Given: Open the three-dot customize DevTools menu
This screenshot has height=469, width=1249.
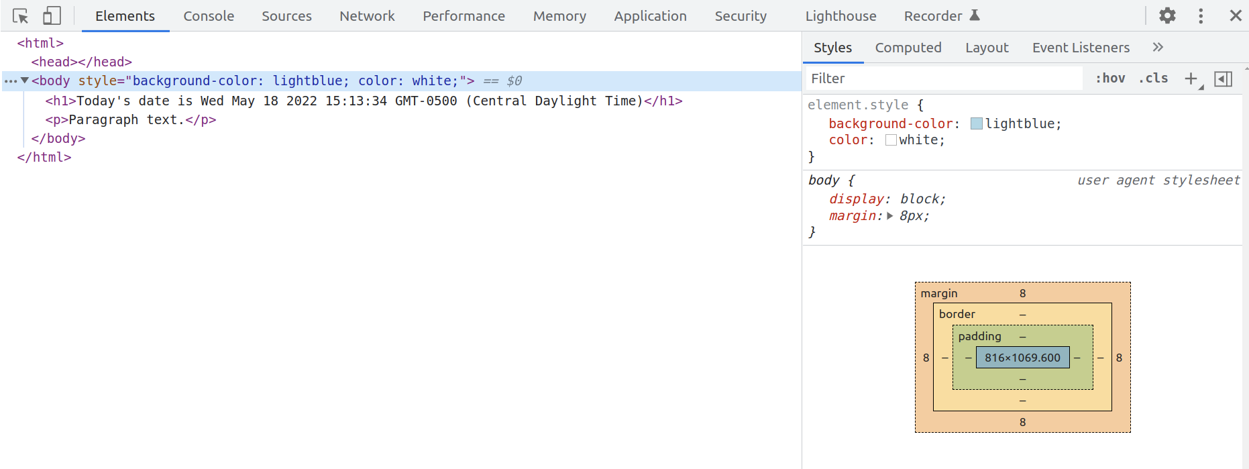Looking at the screenshot, I should (x=1201, y=16).
